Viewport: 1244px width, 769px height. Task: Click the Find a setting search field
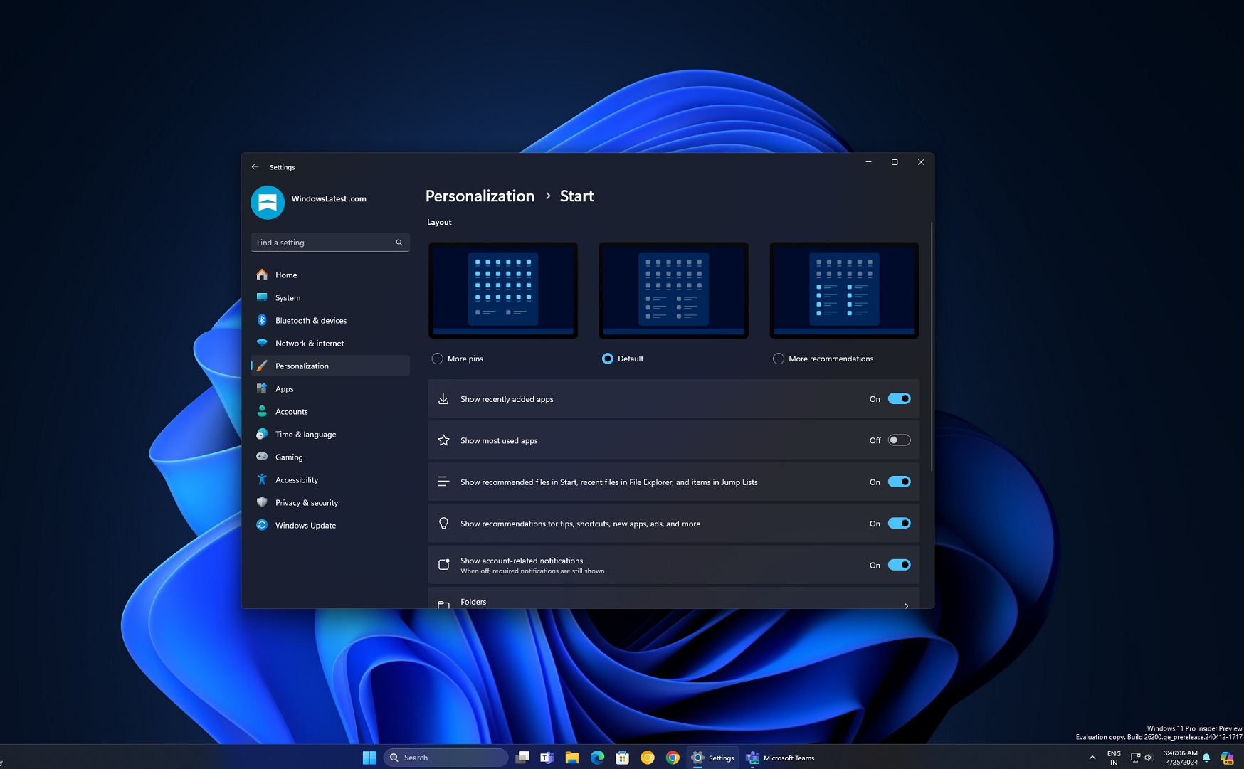[x=330, y=243]
